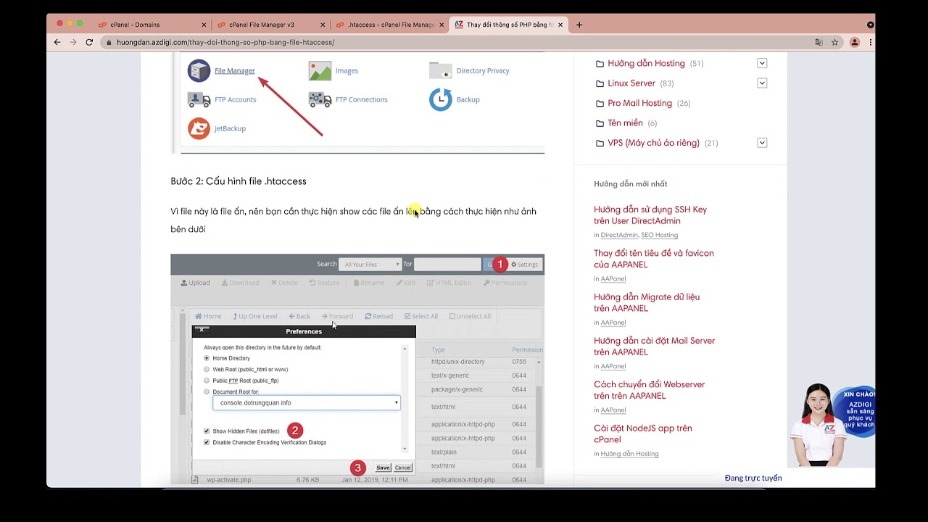The image size is (928, 522).
Task: Open site info via the address bar lock icon
Action: tap(109, 43)
